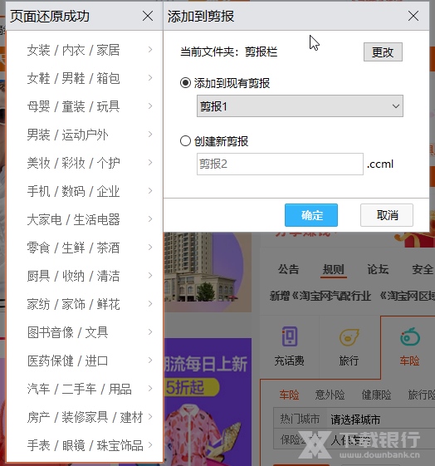Open the 母婴 / 童装 / 玩具 category
Screen dimensions: 435x466
point(73,106)
